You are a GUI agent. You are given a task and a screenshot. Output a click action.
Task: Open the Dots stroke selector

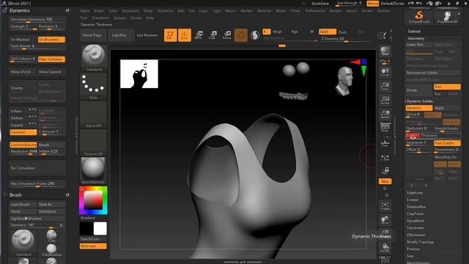(93, 87)
